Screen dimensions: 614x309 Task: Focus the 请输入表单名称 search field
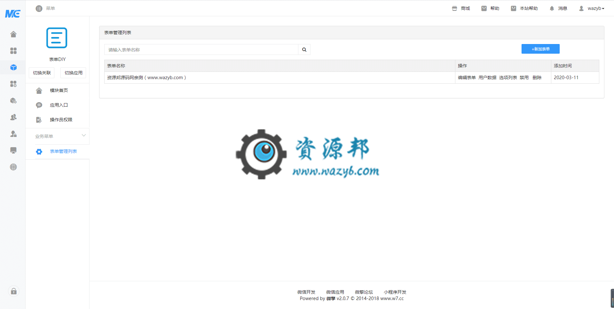201,49
